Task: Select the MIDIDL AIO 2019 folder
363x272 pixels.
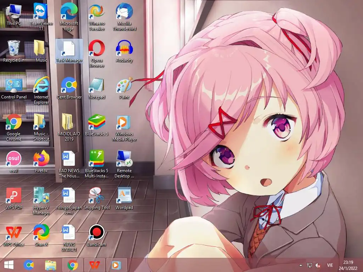Action: pyautogui.click(x=69, y=127)
